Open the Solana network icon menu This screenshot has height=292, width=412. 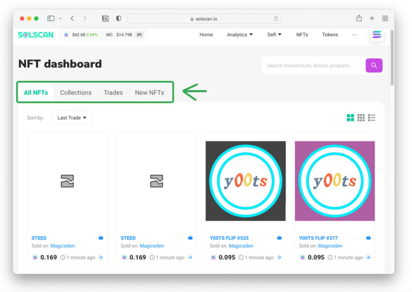(377, 35)
